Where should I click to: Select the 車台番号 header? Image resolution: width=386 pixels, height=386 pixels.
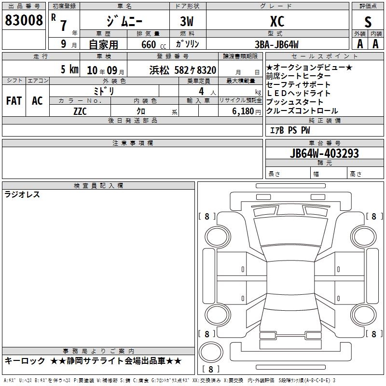[x=324, y=143]
